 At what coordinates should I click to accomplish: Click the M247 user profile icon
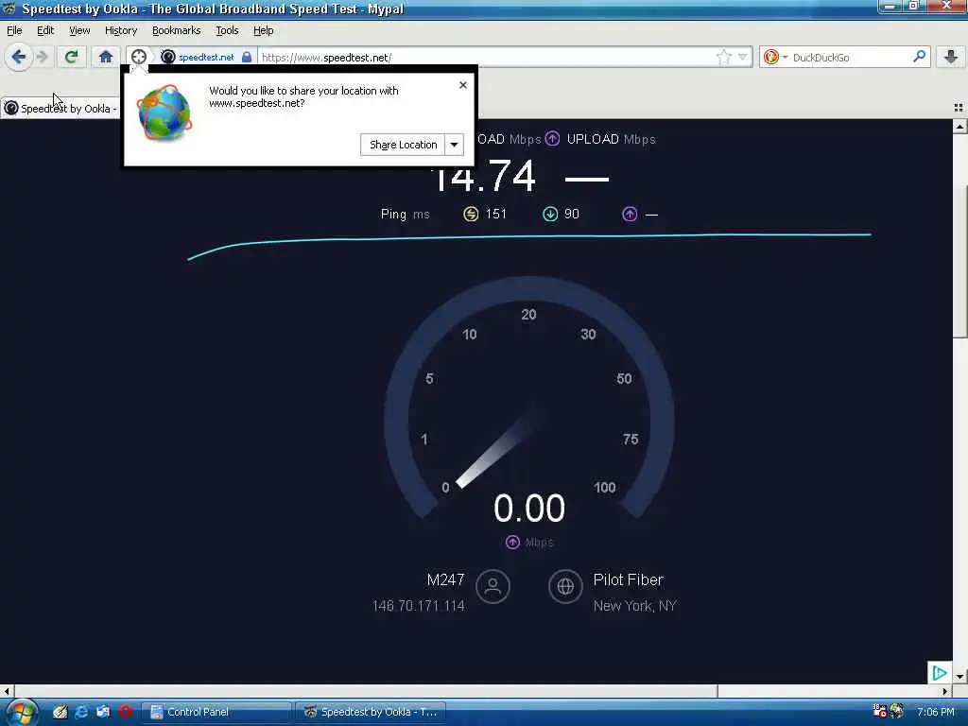tap(493, 586)
